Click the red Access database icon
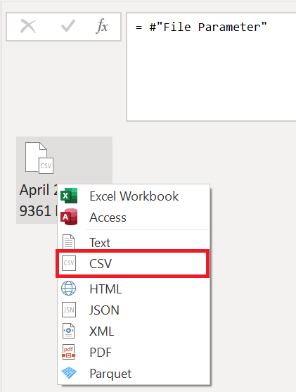Image resolution: width=296 pixels, height=392 pixels. (69, 217)
